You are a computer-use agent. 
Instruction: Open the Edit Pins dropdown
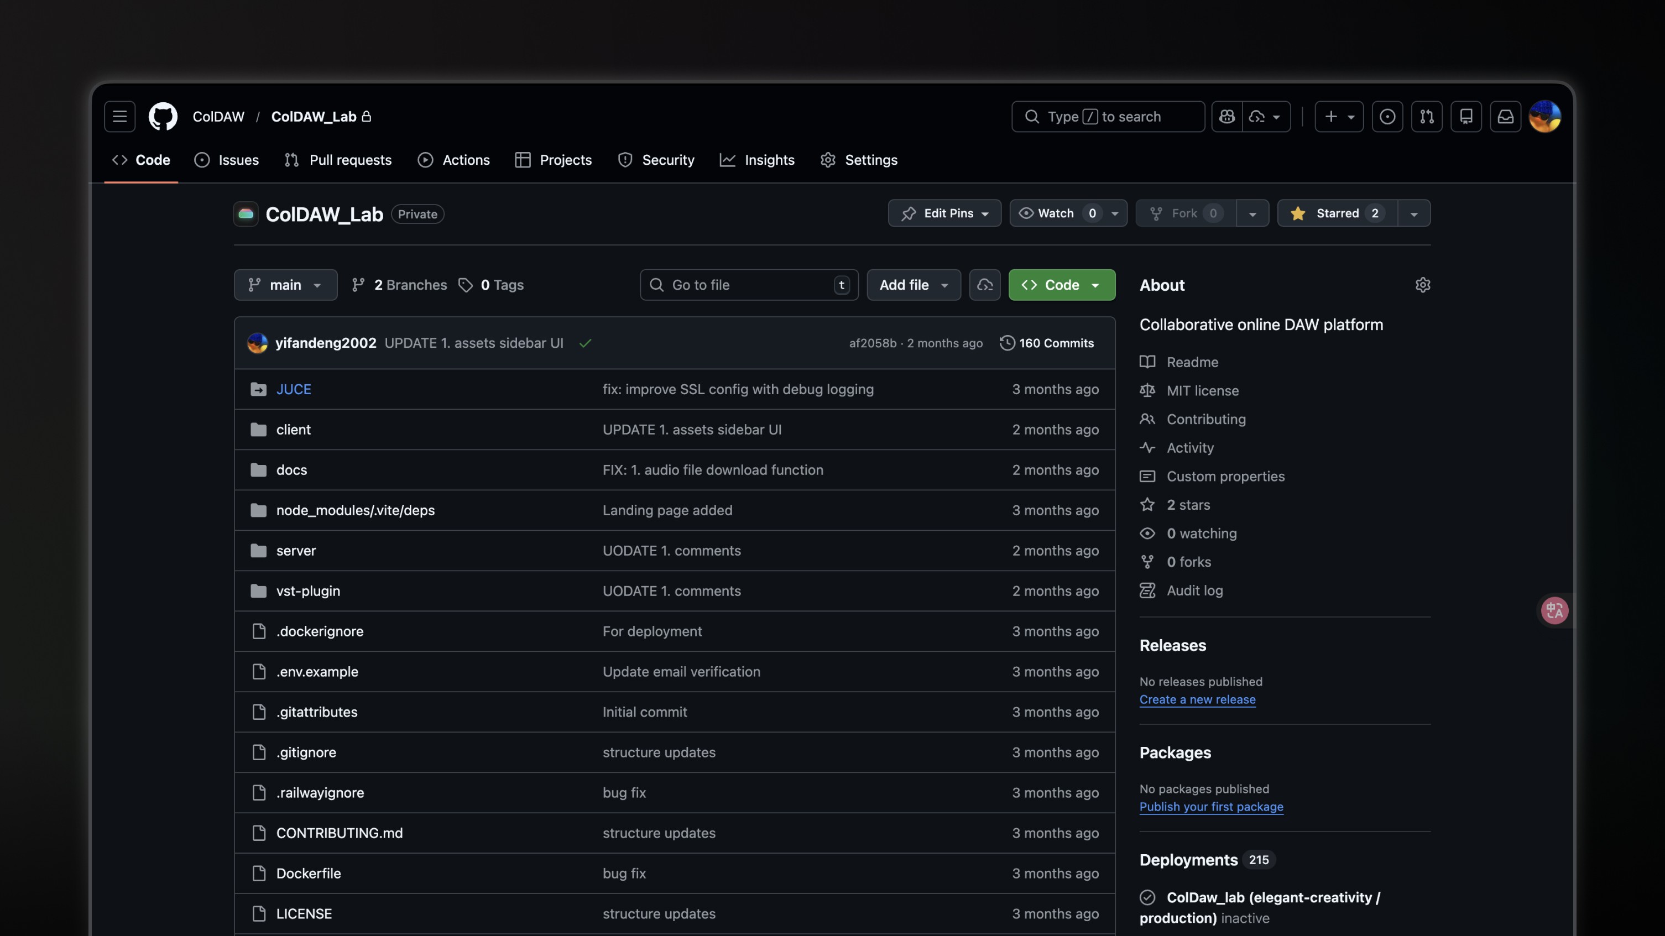944,213
